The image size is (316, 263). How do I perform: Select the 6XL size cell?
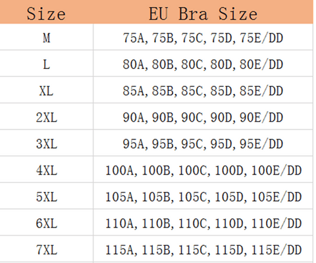(x=46, y=222)
